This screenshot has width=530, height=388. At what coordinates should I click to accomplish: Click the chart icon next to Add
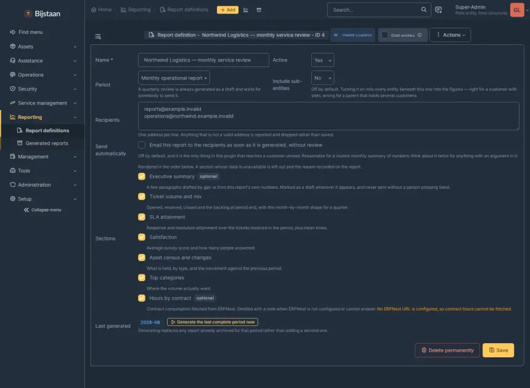coord(246,10)
